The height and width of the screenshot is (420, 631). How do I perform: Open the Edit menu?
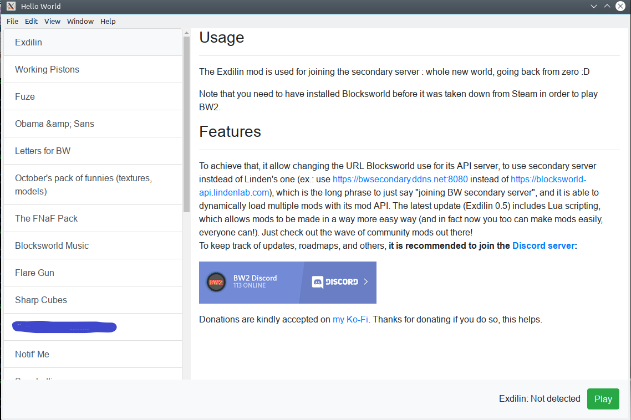[31, 21]
